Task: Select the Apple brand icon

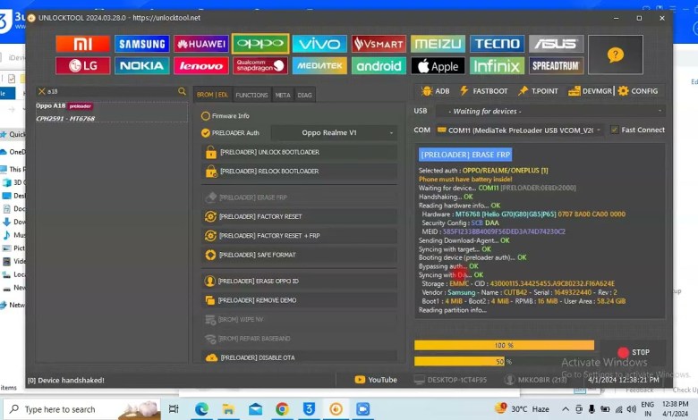Action: click(438, 65)
